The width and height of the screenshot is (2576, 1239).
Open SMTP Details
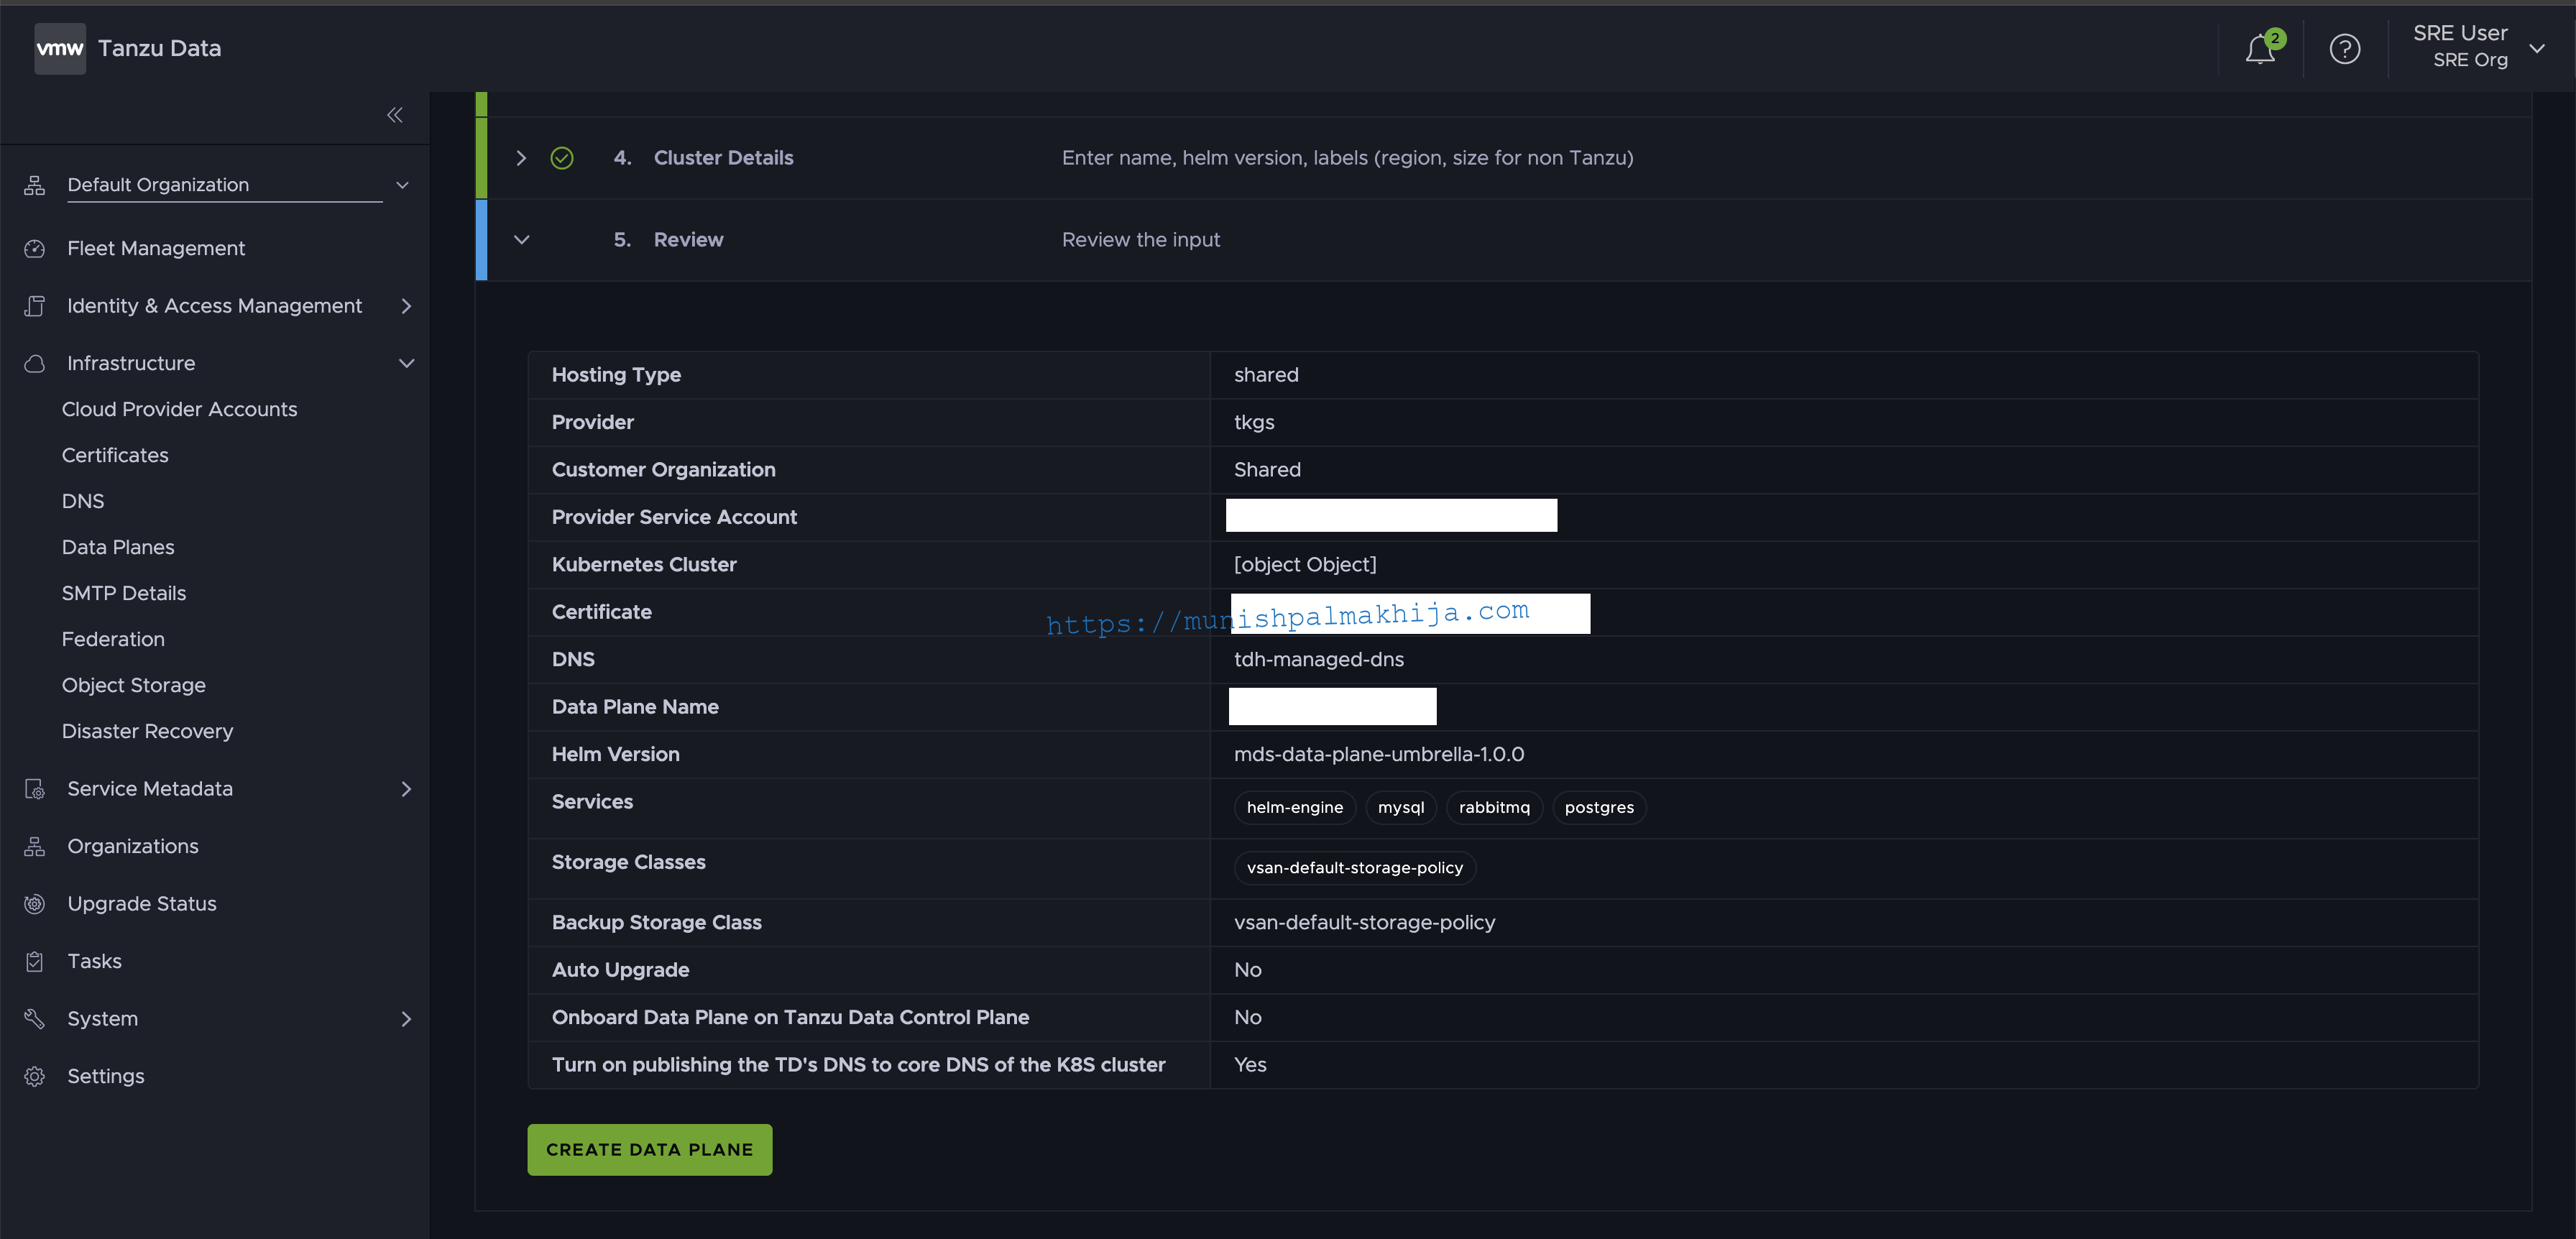click(x=124, y=593)
